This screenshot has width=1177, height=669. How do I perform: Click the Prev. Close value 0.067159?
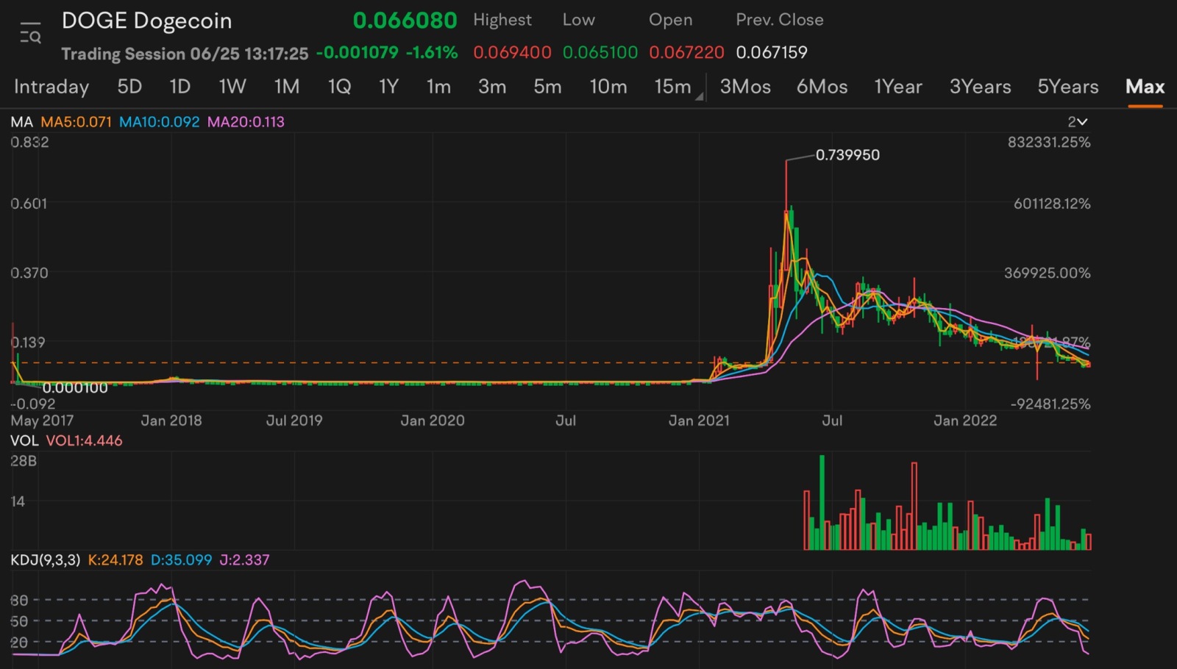pyautogui.click(x=772, y=53)
